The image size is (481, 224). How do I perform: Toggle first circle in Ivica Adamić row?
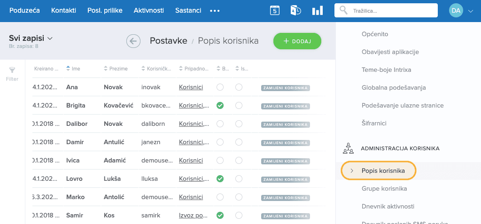click(x=220, y=160)
